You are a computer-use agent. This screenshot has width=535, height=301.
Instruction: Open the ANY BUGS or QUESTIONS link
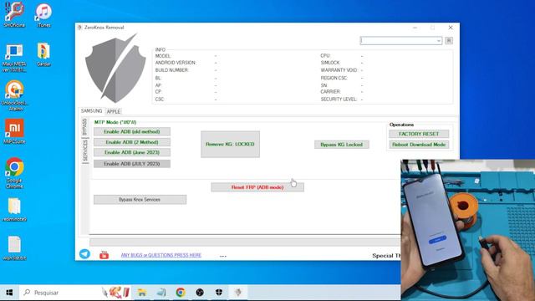[x=161, y=255]
